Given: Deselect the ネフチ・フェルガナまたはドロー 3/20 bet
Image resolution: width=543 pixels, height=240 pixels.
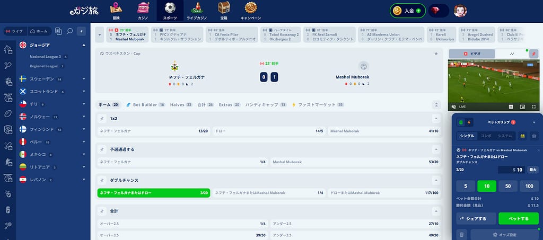Looking at the screenshot, I should pyautogui.click(x=154, y=193).
